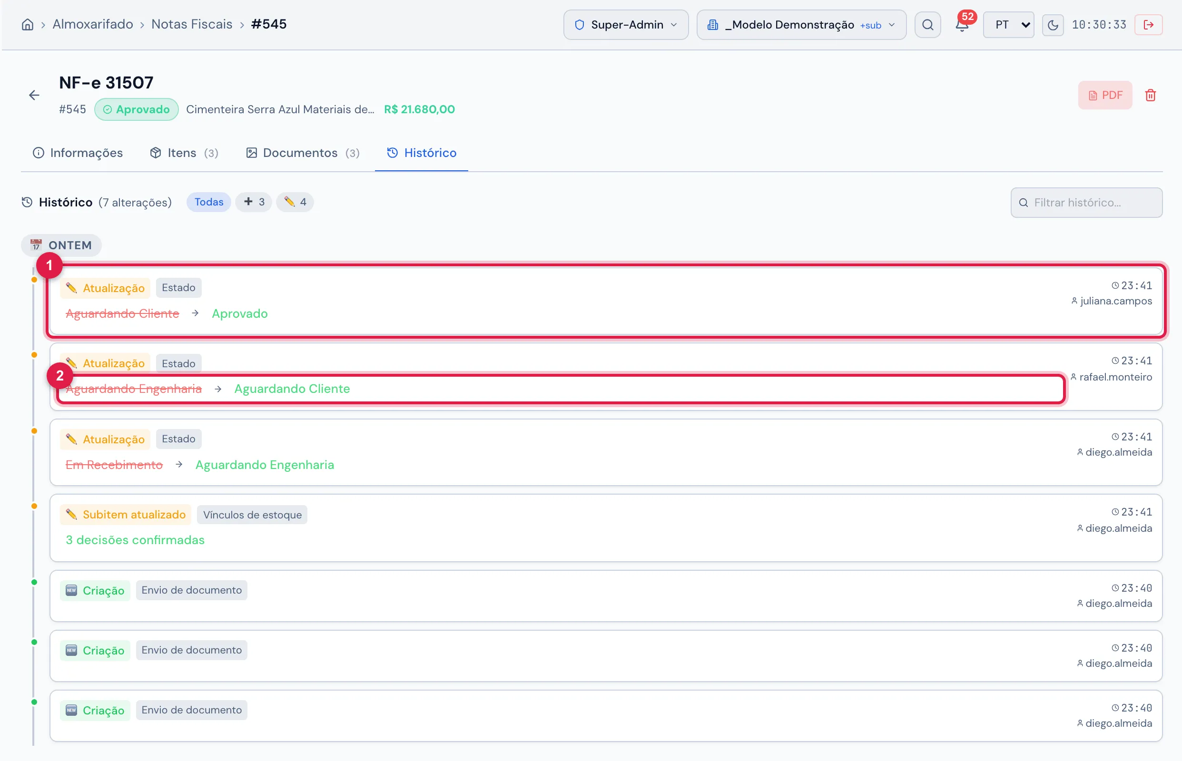Viewport: 1182px width, 761px height.
Task: Export invoice using PDF button
Action: (1105, 95)
